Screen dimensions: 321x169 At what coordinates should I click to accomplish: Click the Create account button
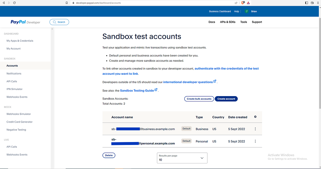point(226,99)
